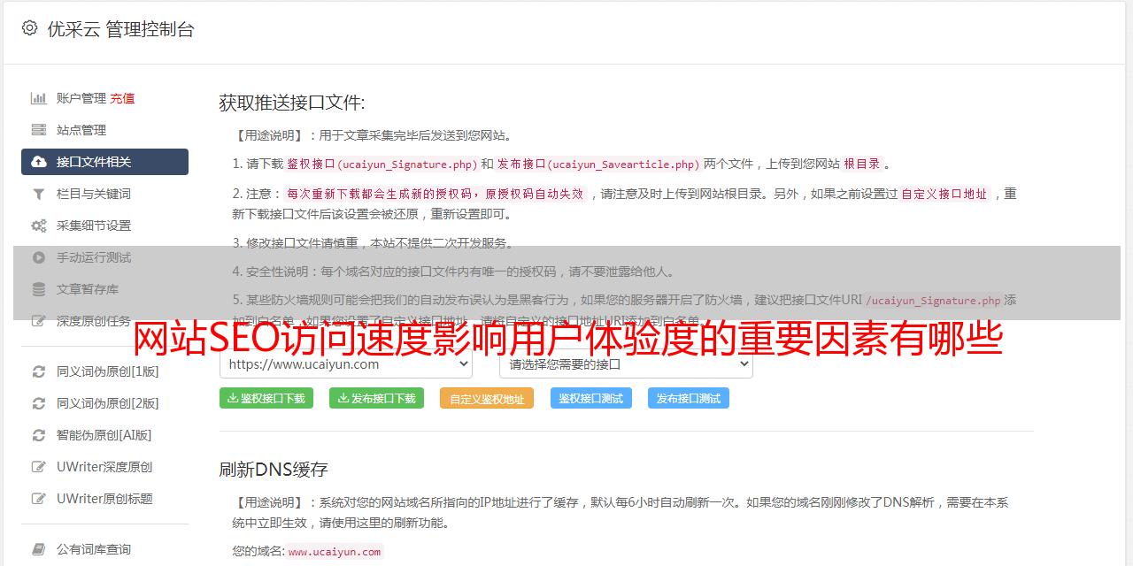Viewport: 1133px width, 566px height.
Task: Click the blue 发布接口测试 button
Action: (x=689, y=398)
